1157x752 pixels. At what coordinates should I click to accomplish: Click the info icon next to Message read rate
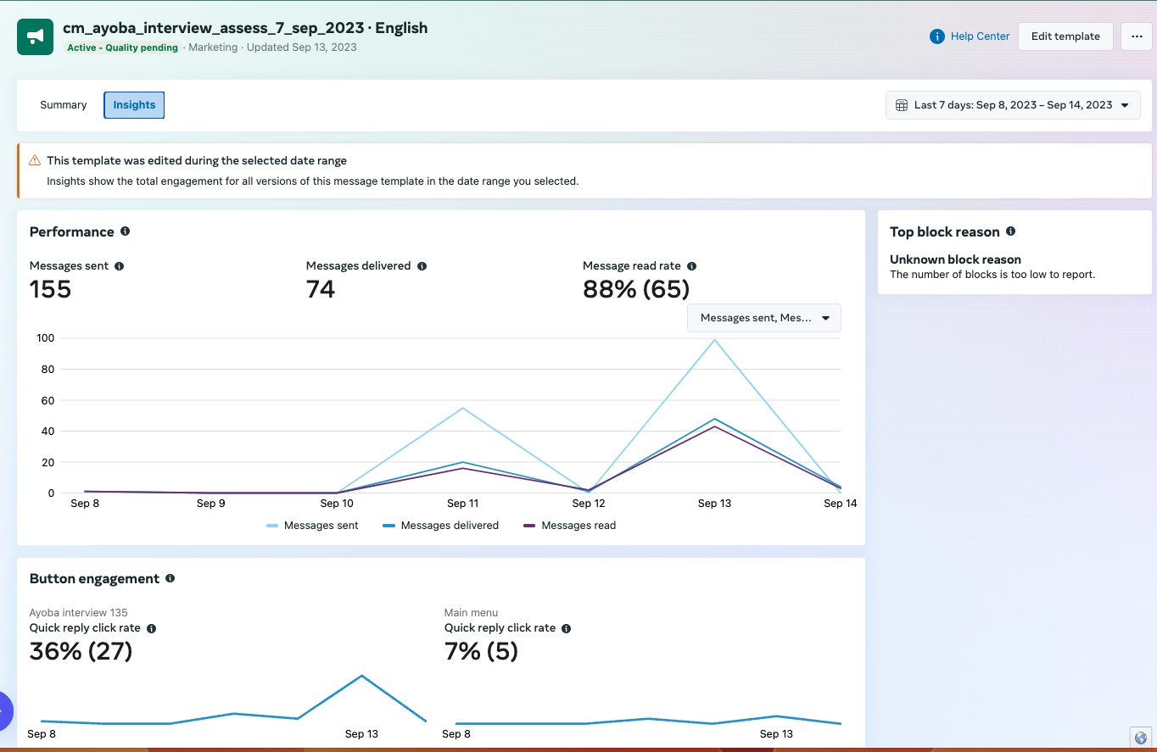tap(691, 265)
